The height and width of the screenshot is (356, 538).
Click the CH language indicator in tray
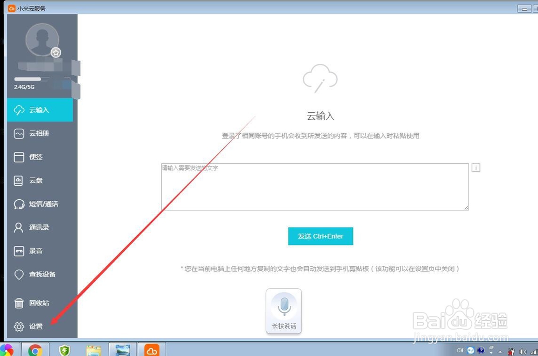click(x=461, y=351)
